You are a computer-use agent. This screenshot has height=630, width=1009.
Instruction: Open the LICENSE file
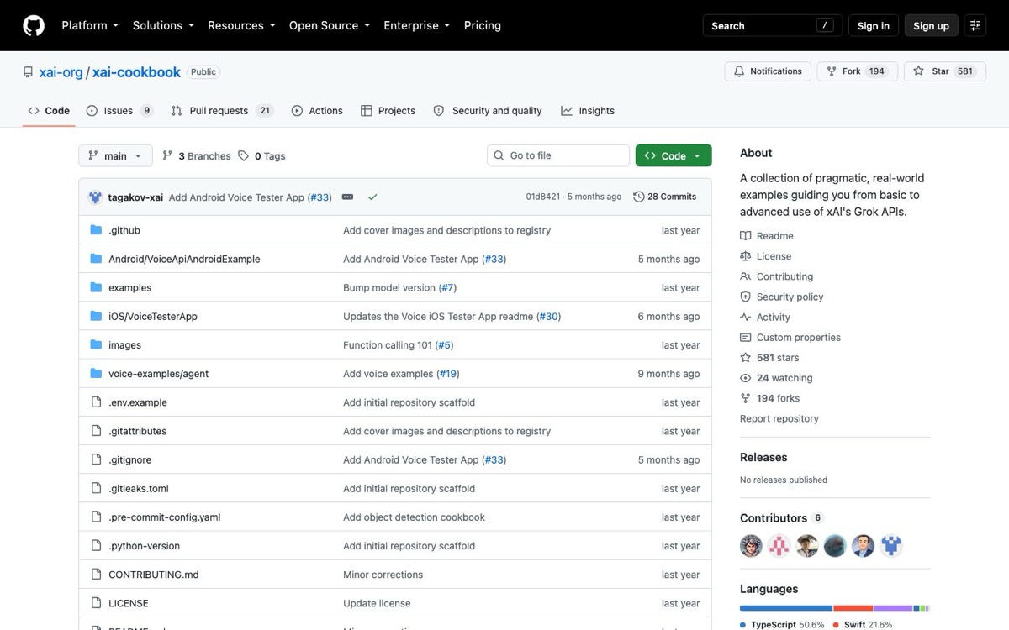128,603
